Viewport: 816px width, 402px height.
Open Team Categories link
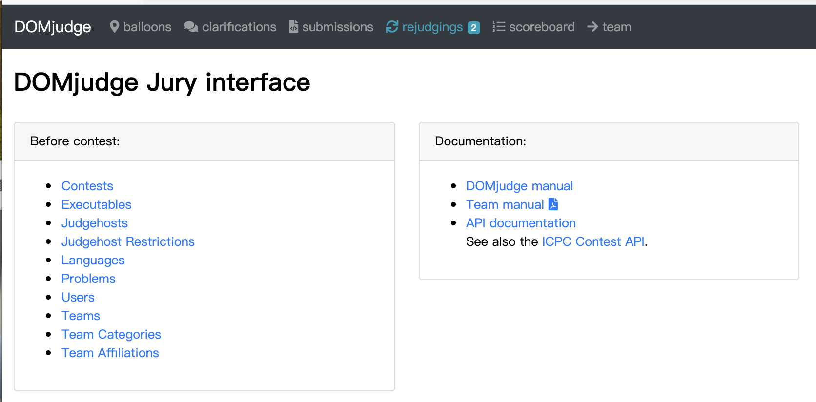pos(111,334)
